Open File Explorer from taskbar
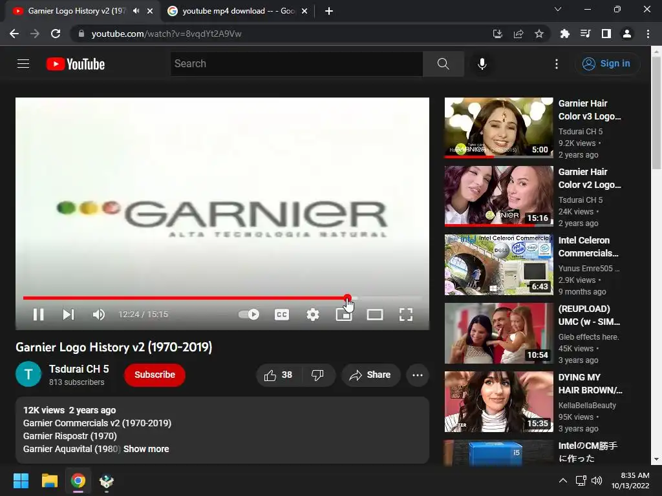 [x=49, y=480]
